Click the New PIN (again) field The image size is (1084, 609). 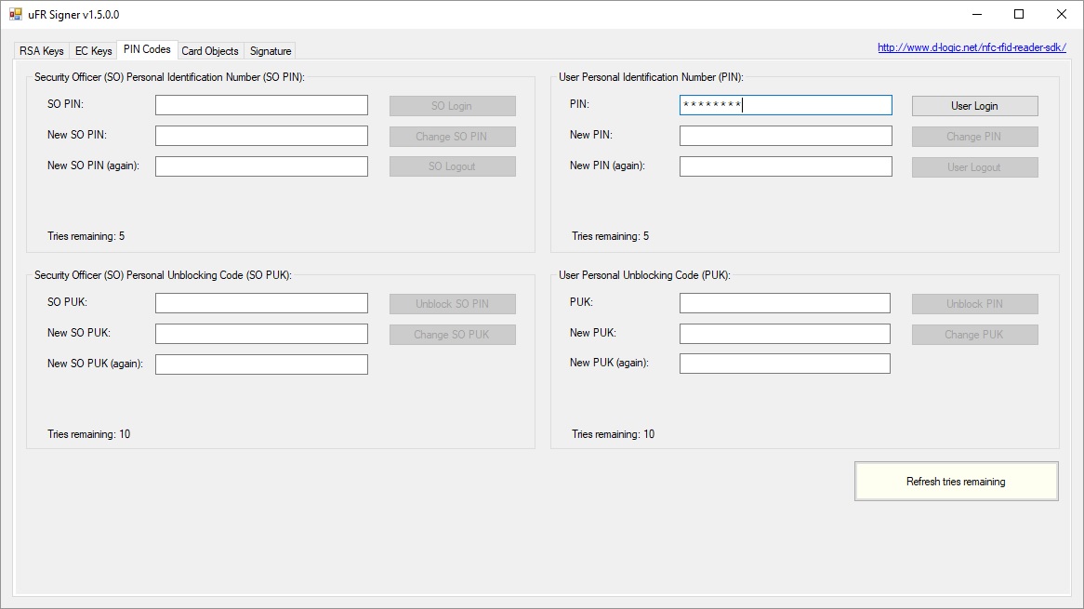click(x=786, y=165)
